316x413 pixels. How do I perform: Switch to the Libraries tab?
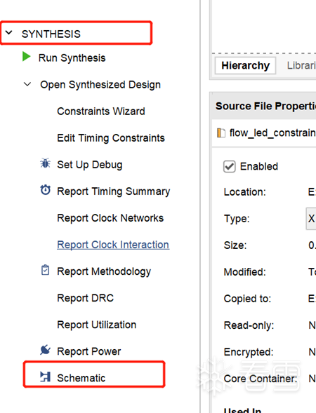pos(301,65)
